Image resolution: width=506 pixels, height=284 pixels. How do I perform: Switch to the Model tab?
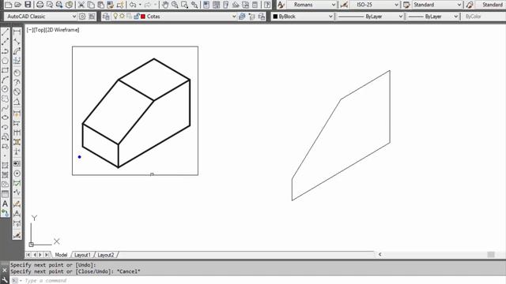click(x=61, y=255)
